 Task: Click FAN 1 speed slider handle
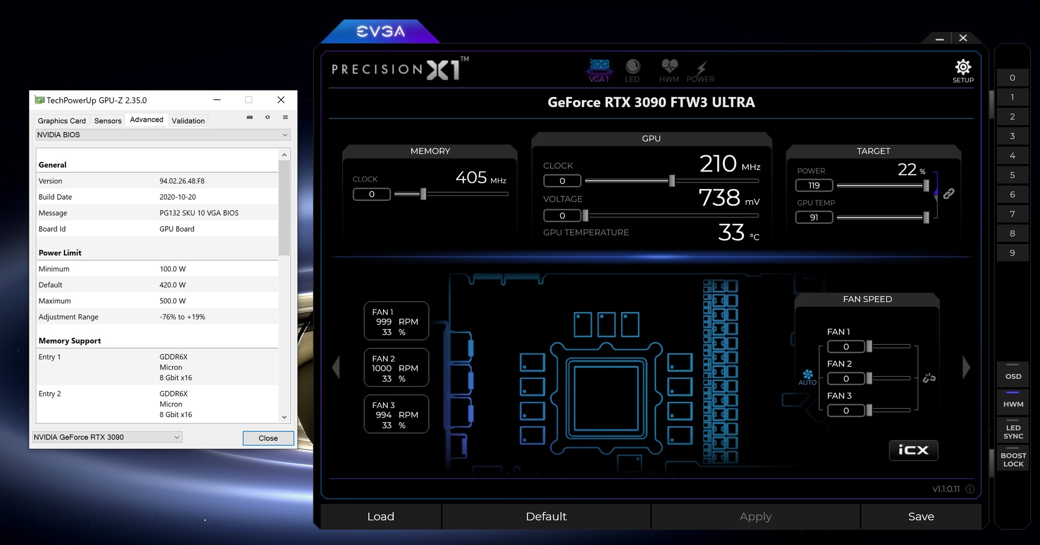click(869, 346)
